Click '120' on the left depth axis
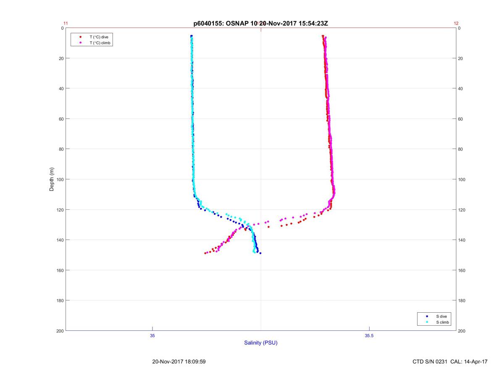Viewport: 504px width, 372px height. [x=60, y=210]
